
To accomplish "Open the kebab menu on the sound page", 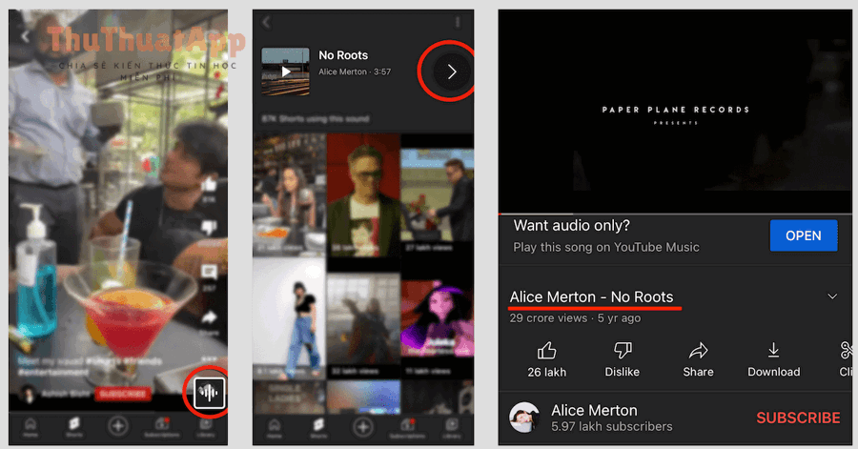I will [x=457, y=23].
